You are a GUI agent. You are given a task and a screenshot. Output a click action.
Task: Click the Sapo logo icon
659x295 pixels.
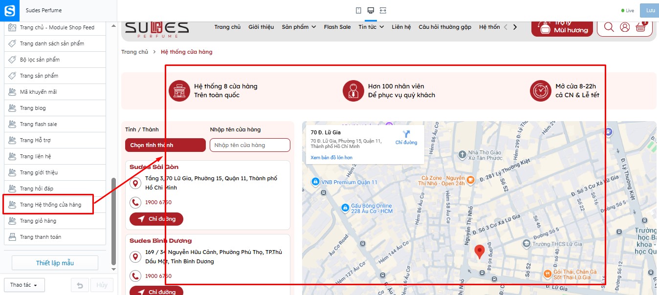click(10, 10)
